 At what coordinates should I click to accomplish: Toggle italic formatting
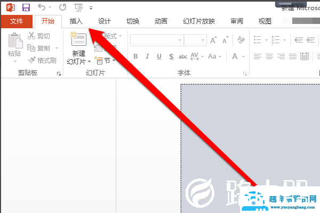coord(147,56)
